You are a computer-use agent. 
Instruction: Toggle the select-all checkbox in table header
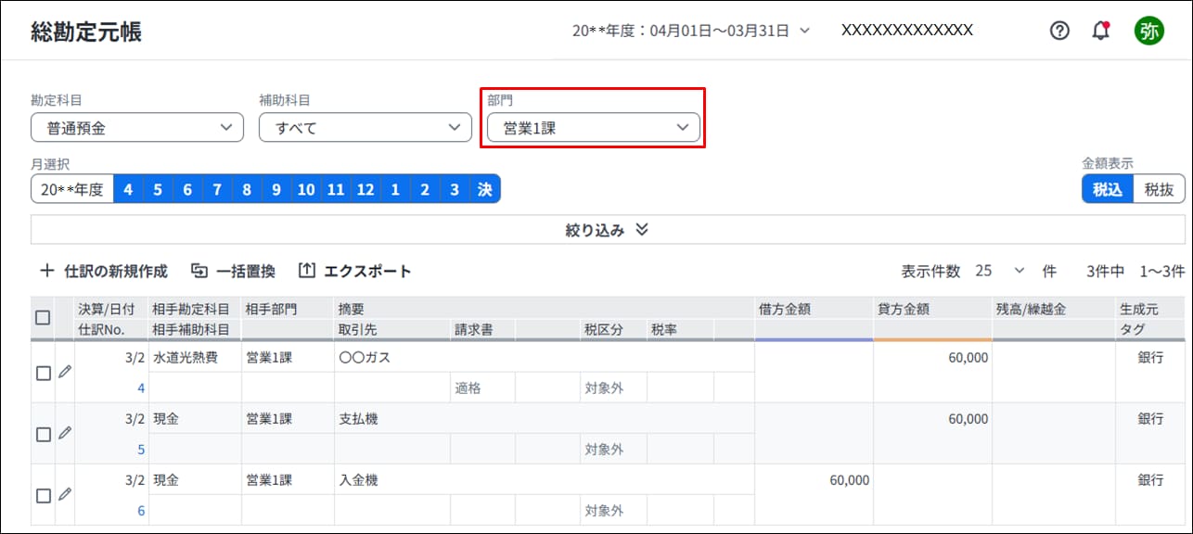click(x=43, y=318)
